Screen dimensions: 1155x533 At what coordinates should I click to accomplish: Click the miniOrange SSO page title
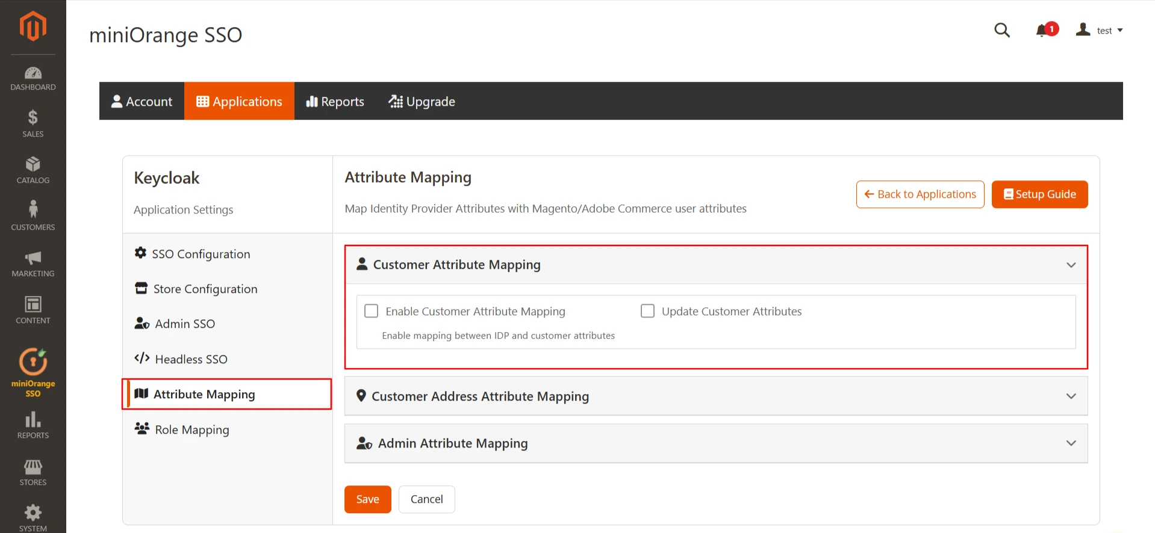point(166,35)
